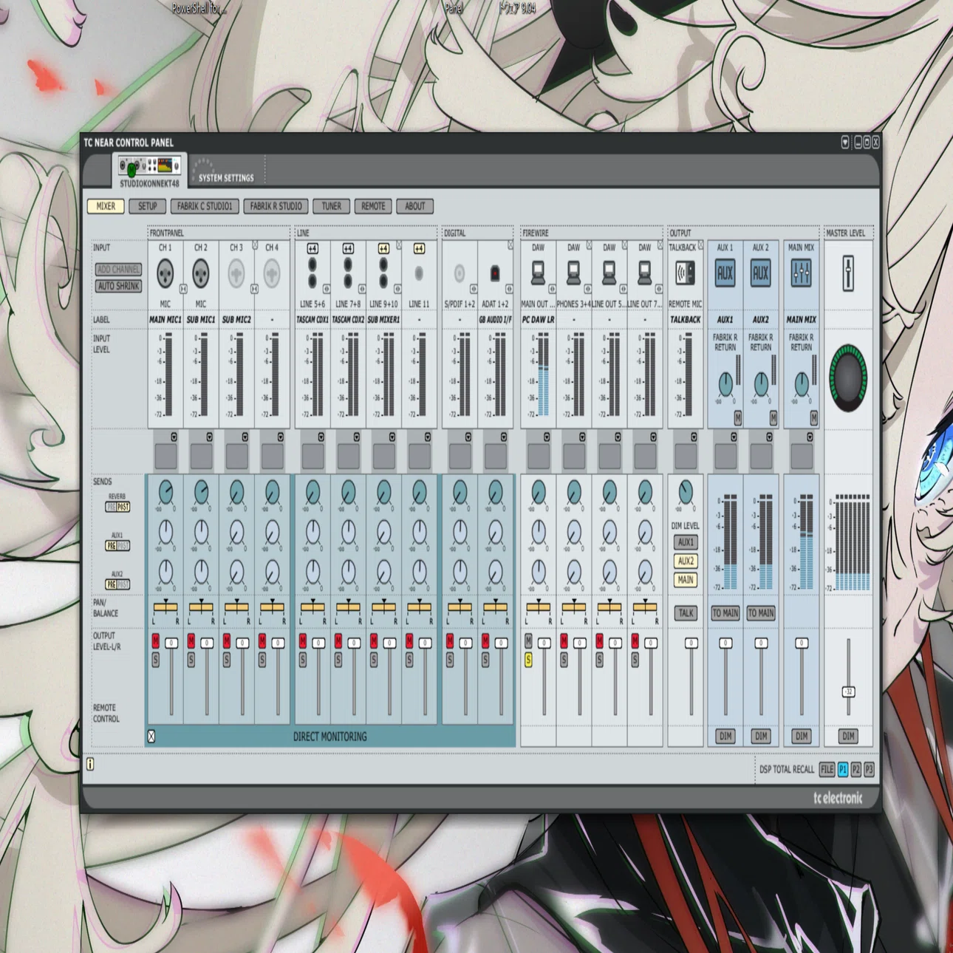
Task: Open the insert dropdown on AUX 1 strip
Action: [734, 437]
